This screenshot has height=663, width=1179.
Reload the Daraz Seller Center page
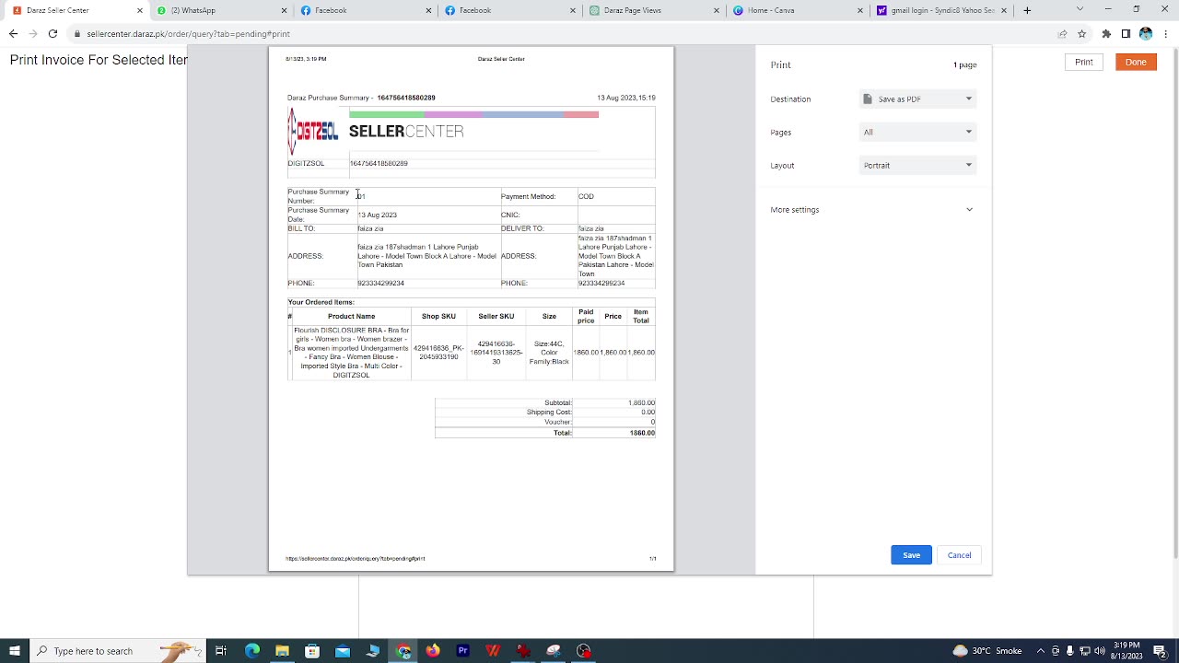point(53,34)
